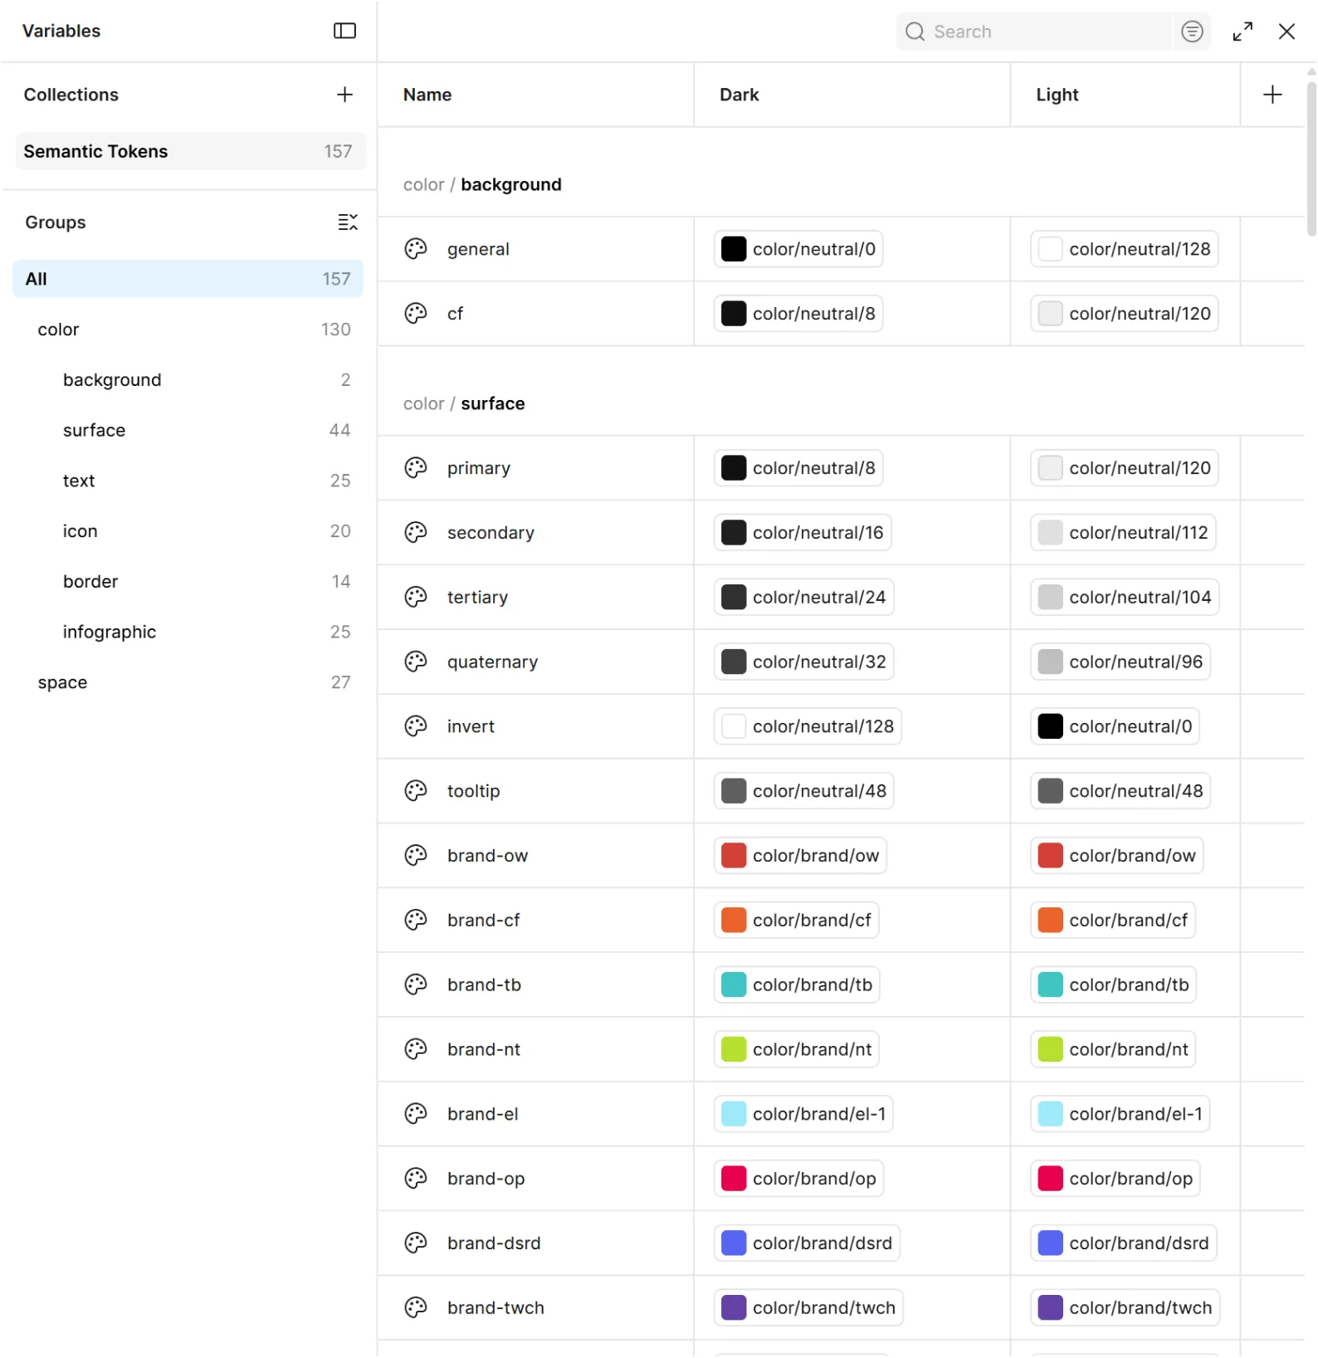Image resolution: width=1318 pixels, height=1358 pixels.
Task: Toggle the sidebar panel icon
Action: (344, 31)
